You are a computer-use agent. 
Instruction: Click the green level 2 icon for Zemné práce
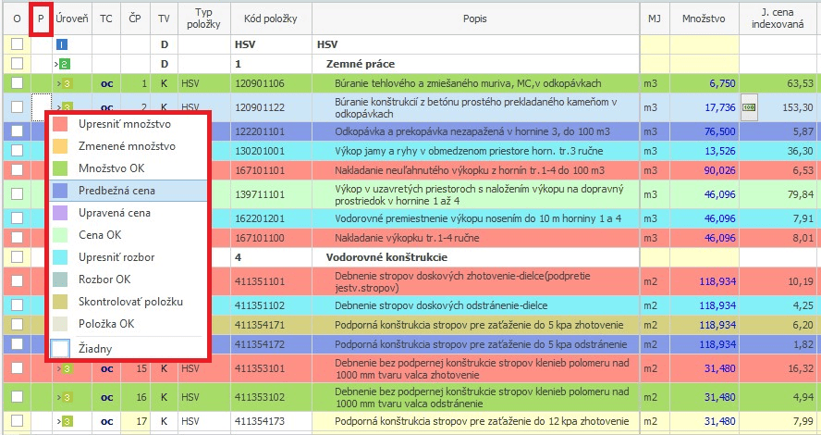point(65,64)
